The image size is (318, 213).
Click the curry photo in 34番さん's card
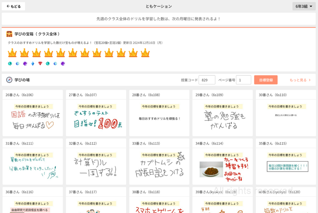[211, 169]
